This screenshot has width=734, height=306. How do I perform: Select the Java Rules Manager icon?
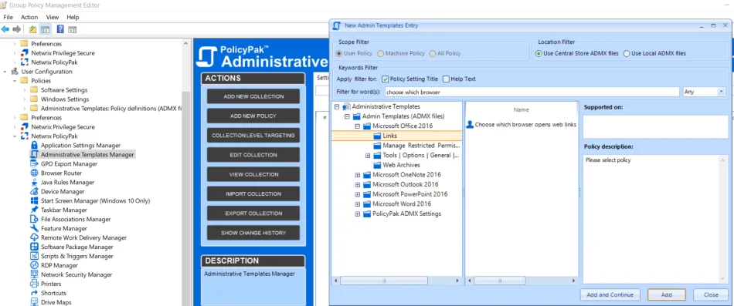tap(34, 182)
